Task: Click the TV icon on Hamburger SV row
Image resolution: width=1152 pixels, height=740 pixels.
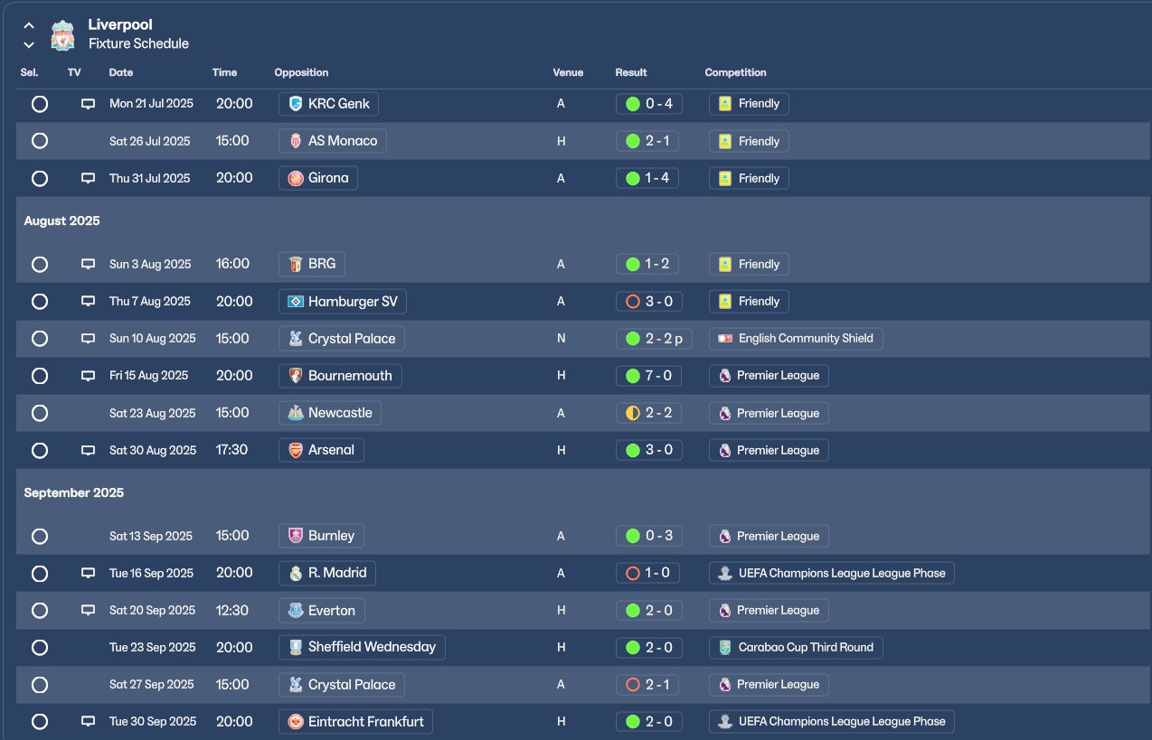Action: (x=88, y=302)
